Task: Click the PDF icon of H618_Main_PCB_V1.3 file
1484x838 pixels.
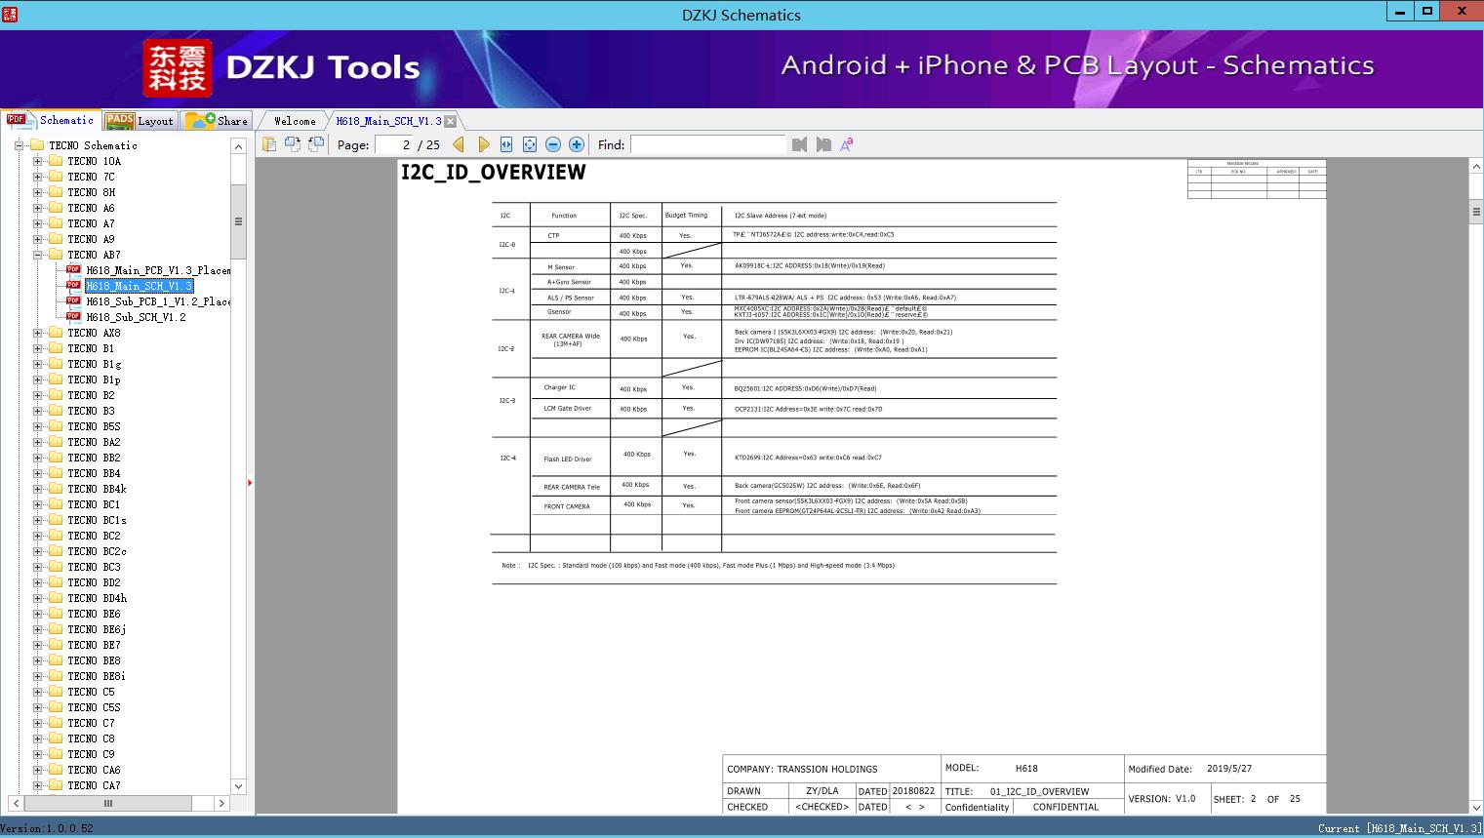Action: [x=73, y=270]
